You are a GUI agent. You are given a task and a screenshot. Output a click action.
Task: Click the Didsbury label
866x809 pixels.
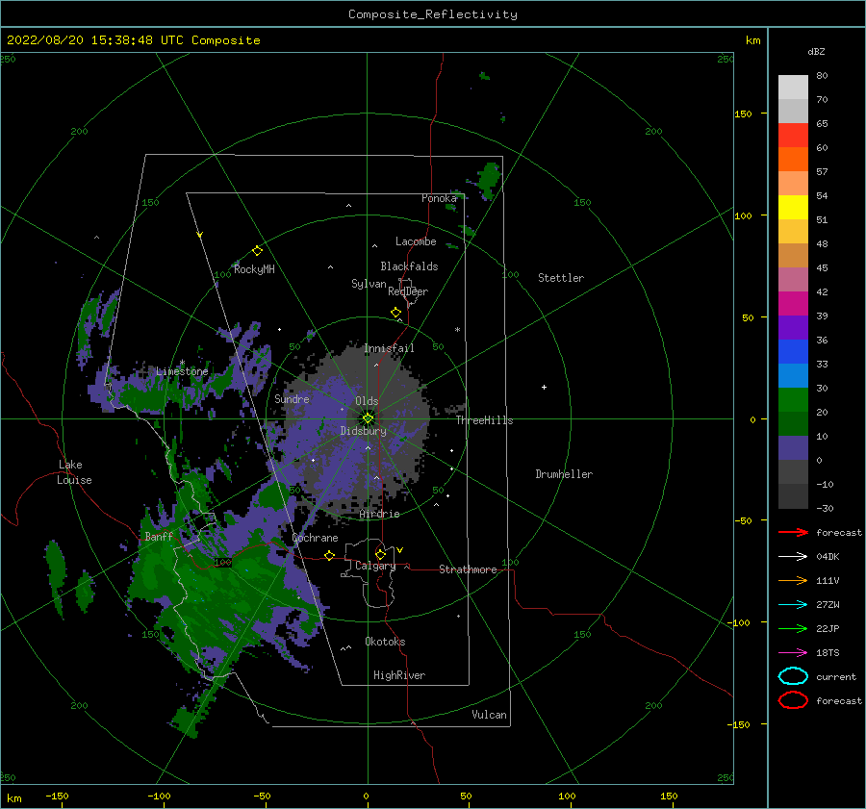coord(363,431)
